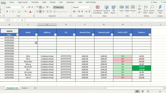The width and height of the screenshot is (166, 93).
Task: Align text right
Action: tap(43, 11)
